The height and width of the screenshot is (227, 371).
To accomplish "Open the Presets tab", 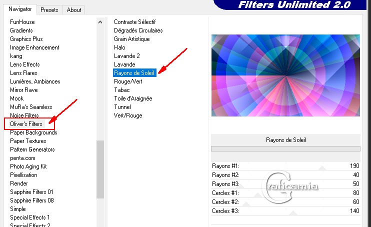I will coord(49,10).
